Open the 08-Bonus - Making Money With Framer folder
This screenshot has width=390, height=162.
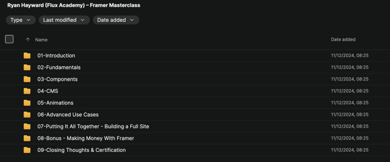click(x=85, y=138)
